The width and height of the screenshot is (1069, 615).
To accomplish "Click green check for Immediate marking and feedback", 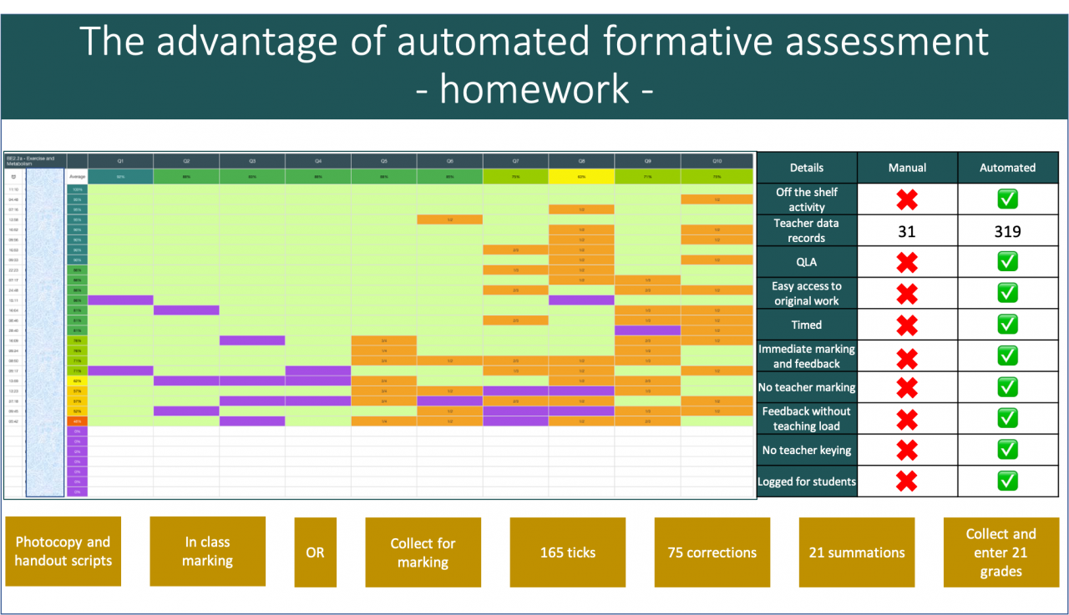I will pyautogui.click(x=1008, y=357).
